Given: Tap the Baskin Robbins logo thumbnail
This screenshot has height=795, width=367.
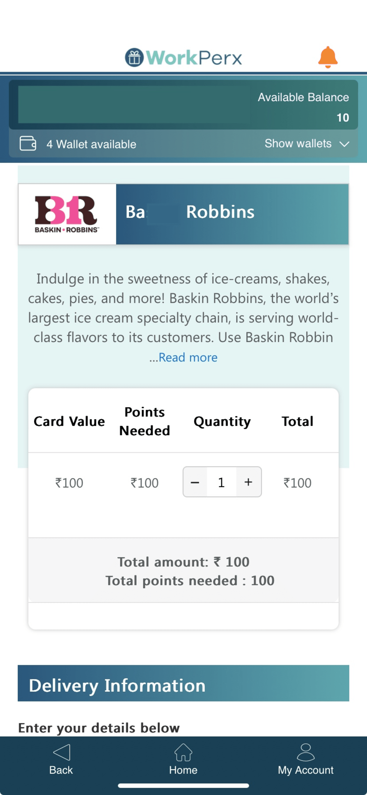Looking at the screenshot, I should tap(67, 214).
